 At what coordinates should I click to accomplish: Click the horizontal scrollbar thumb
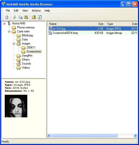tap(84, 135)
